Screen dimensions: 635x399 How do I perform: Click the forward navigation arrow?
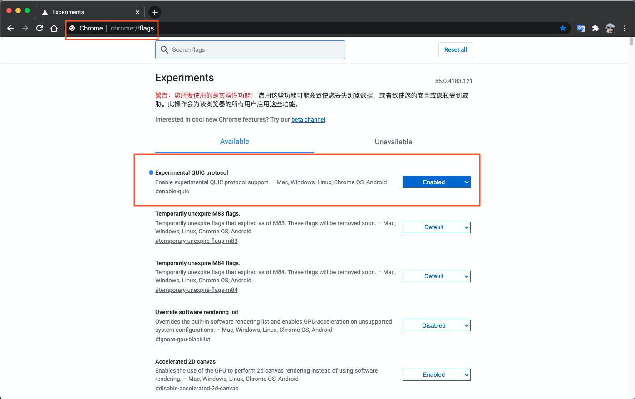tap(25, 28)
